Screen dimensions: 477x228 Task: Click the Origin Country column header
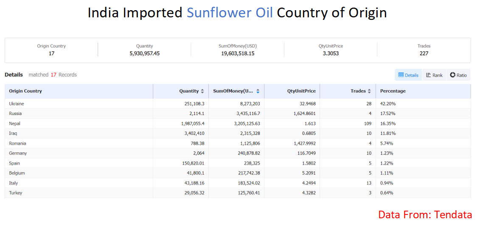click(79, 91)
